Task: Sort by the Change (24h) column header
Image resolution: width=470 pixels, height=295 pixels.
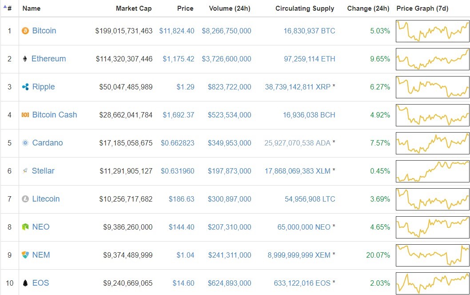Action: (368, 8)
